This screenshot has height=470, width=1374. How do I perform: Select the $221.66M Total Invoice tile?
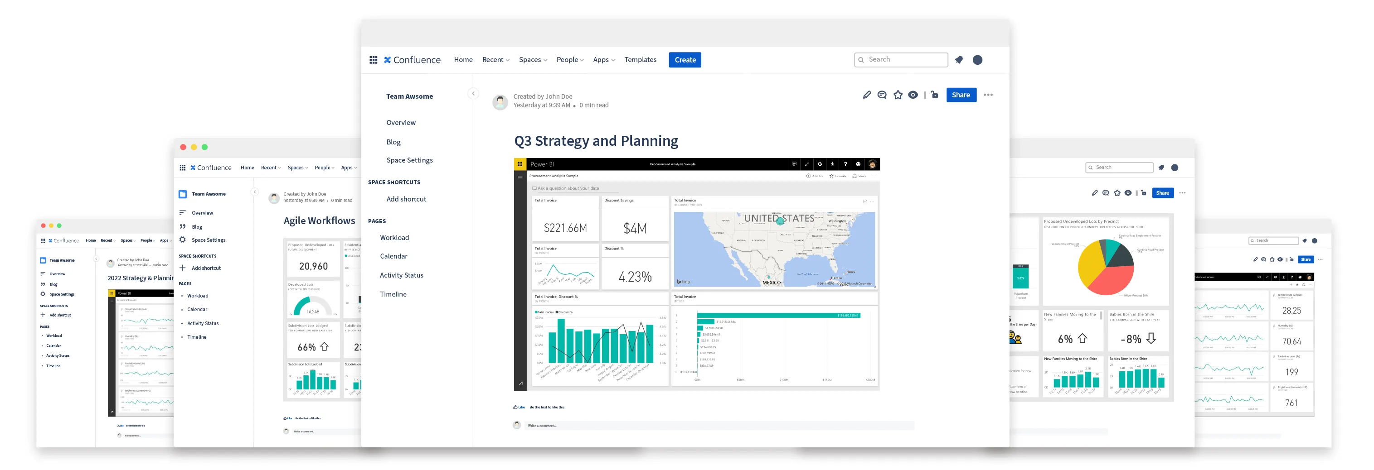[565, 220]
